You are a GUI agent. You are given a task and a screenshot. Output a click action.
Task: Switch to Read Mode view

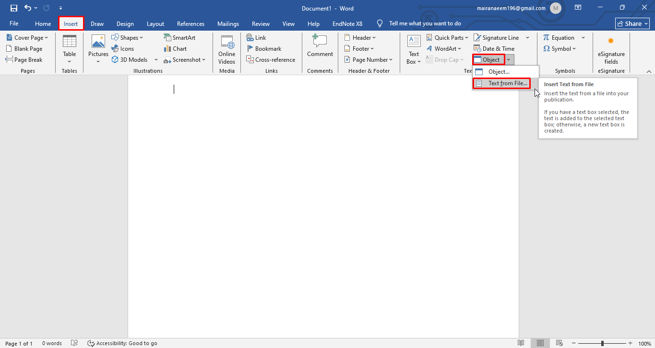click(x=521, y=343)
